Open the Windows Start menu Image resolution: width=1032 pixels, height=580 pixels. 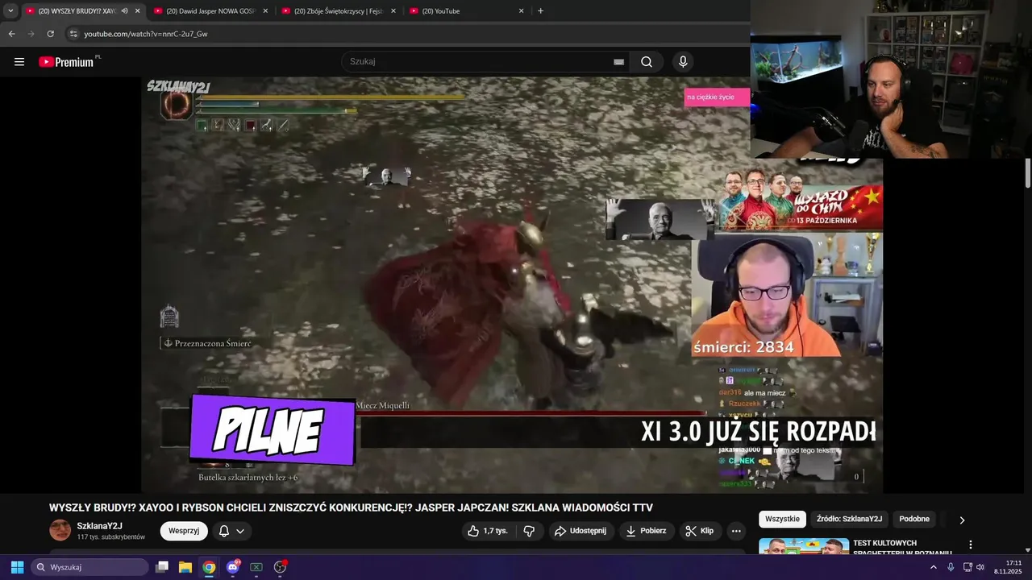(x=17, y=567)
